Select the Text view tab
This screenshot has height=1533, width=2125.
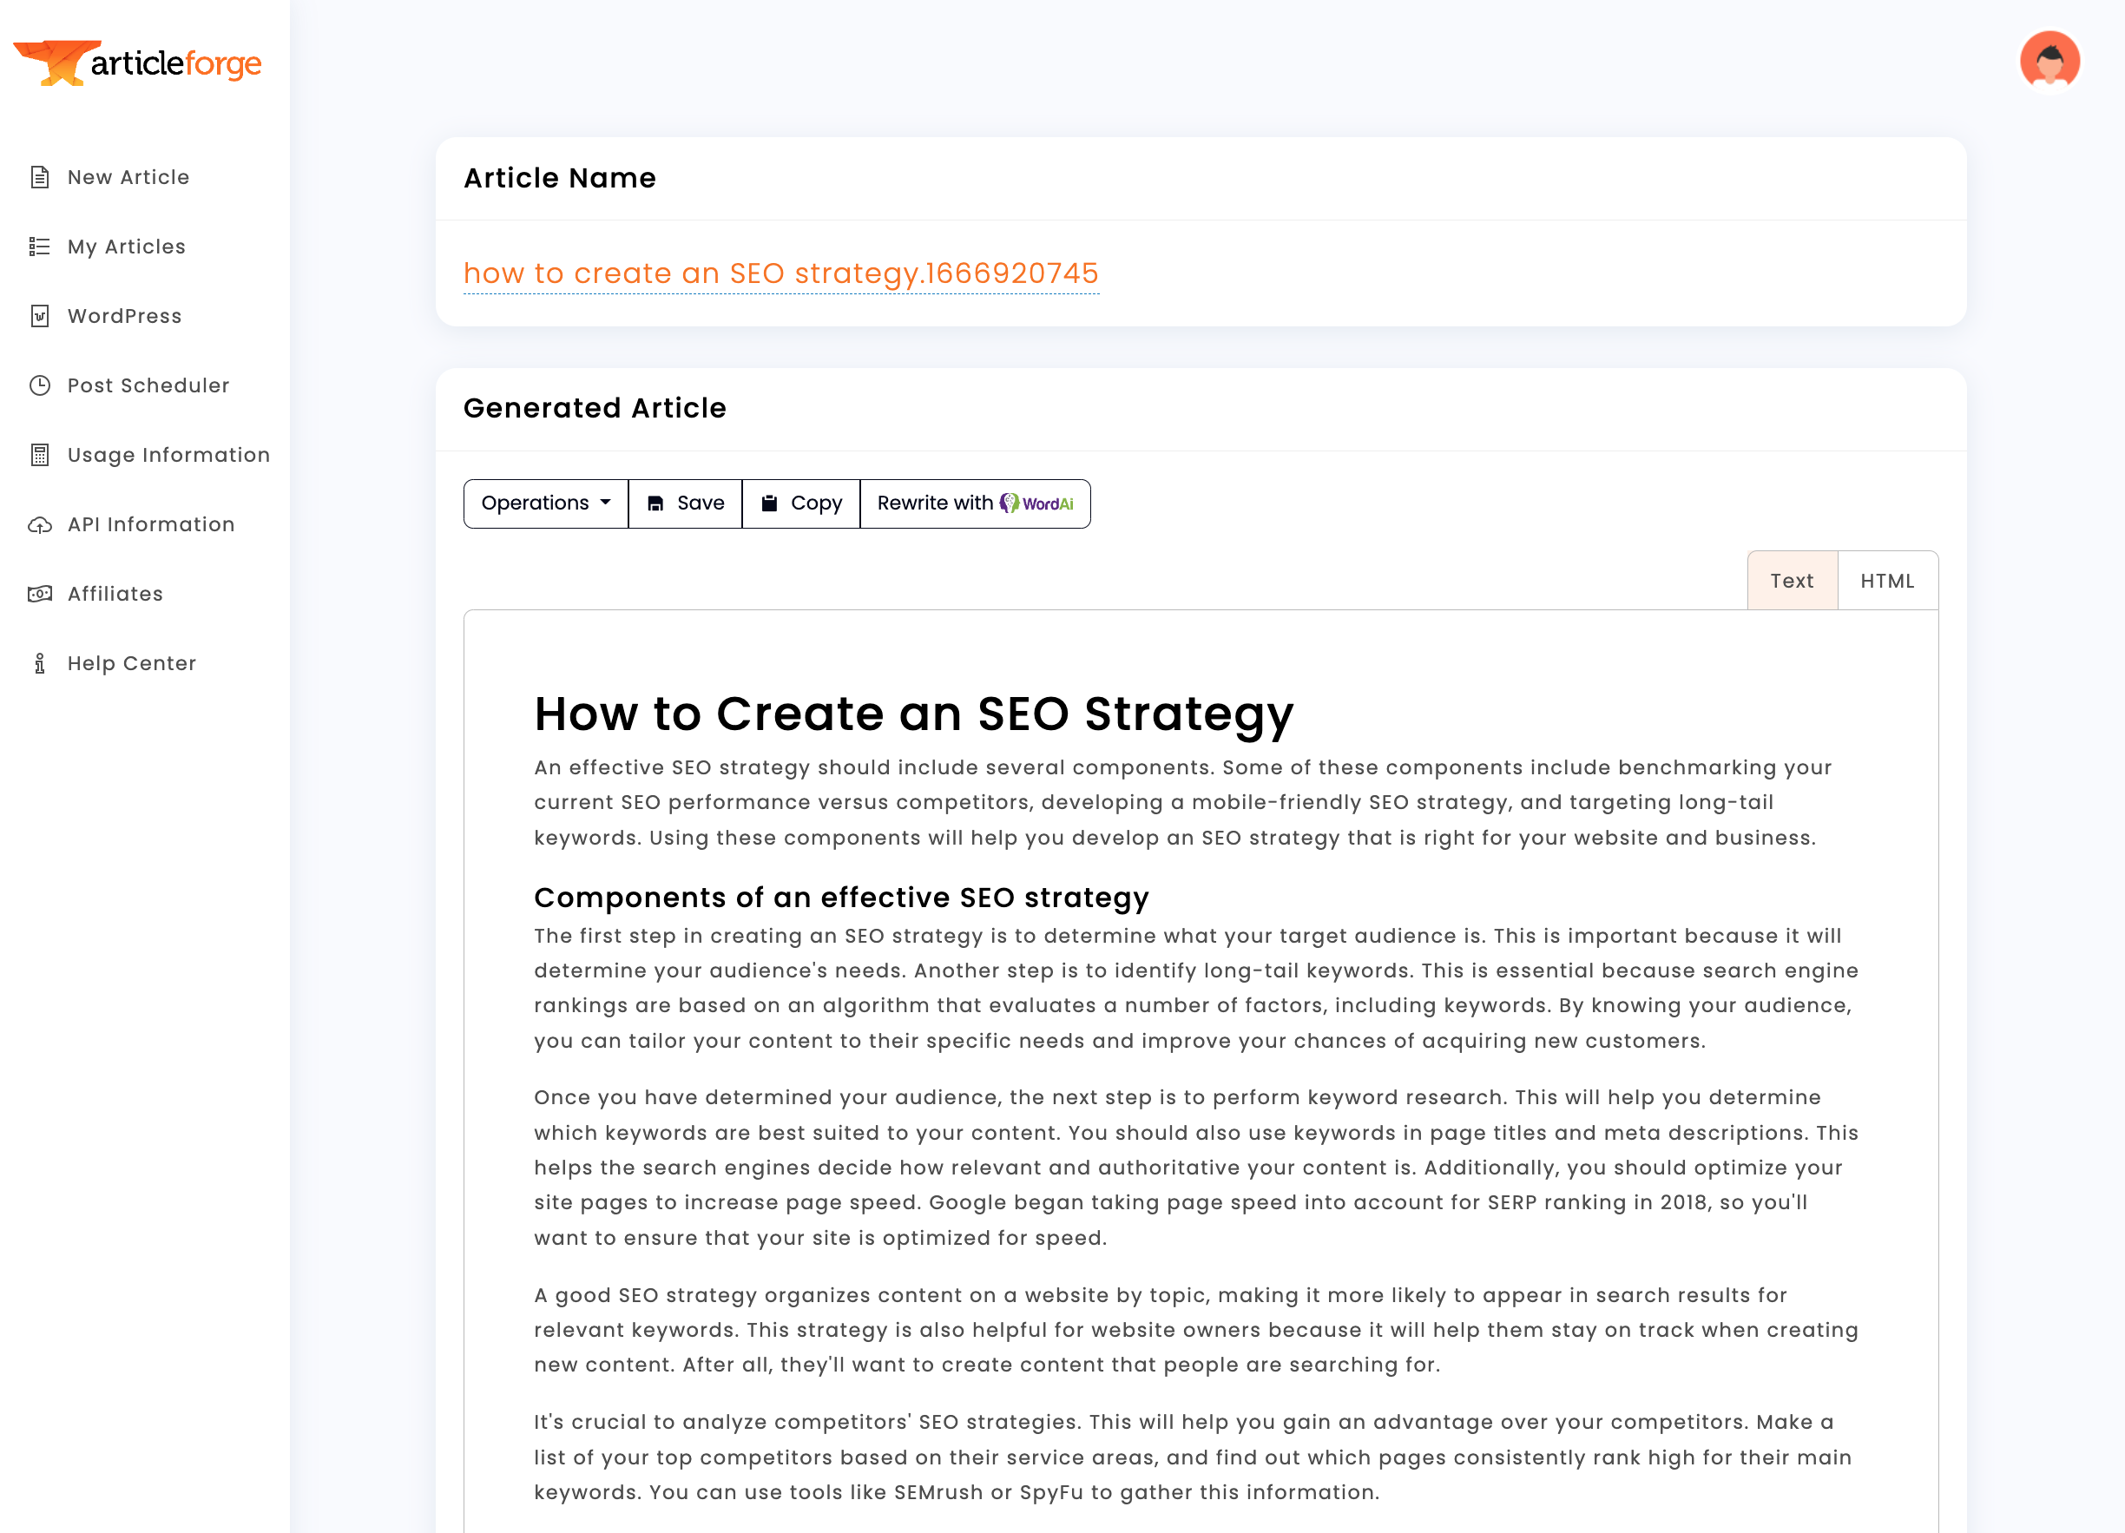[x=1791, y=581]
